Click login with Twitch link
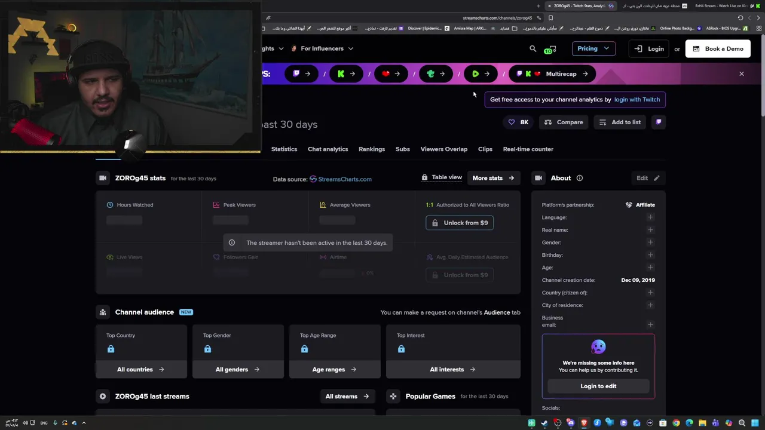765x430 pixels. [x=637, y=100]
